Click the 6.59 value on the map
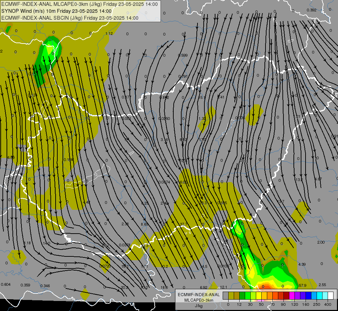The height and width of the screenshot is (311, 338). tap(11, 158)
